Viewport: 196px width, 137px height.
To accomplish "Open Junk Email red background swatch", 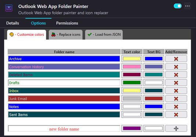I will pos(154,98).
